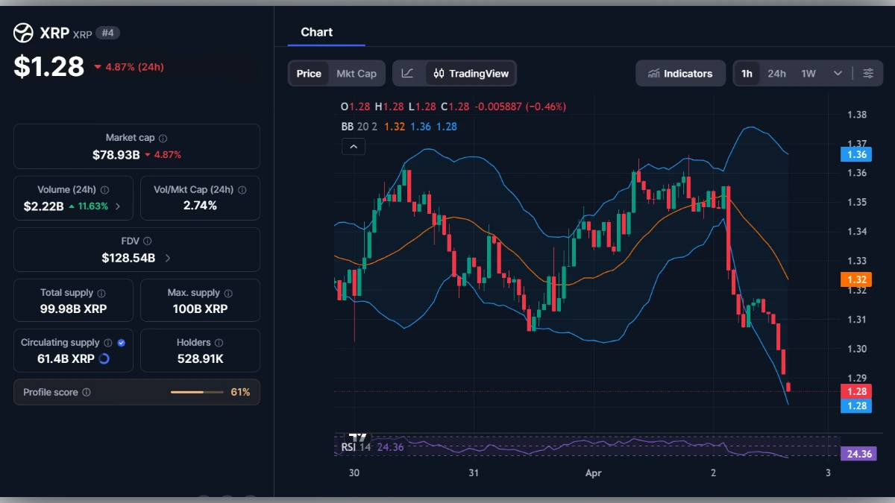Select the line chart icon
Image resolution: width=895 pixels, height=503 pixels.
pyautogui.click(x=408, y=73)
